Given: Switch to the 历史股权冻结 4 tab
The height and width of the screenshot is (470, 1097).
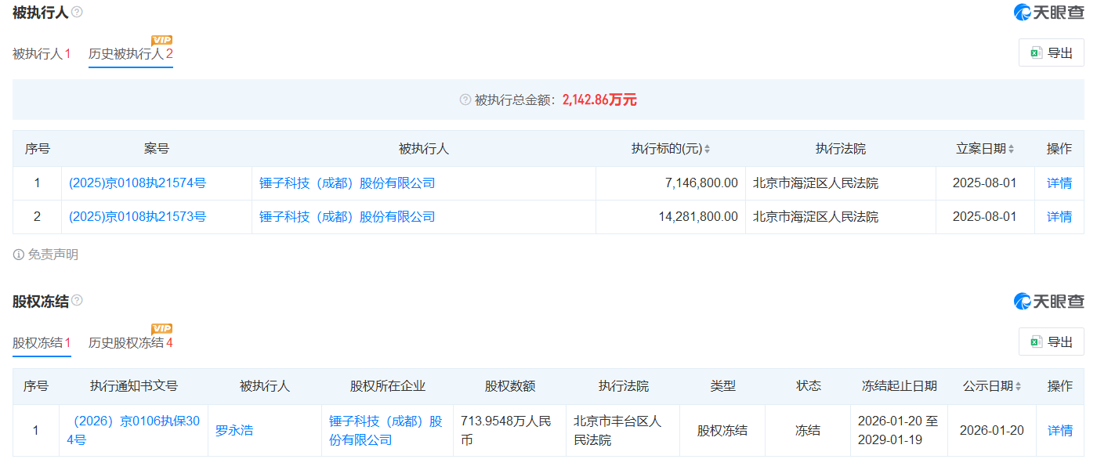Looking at the screenshot, I should (130, 342).
